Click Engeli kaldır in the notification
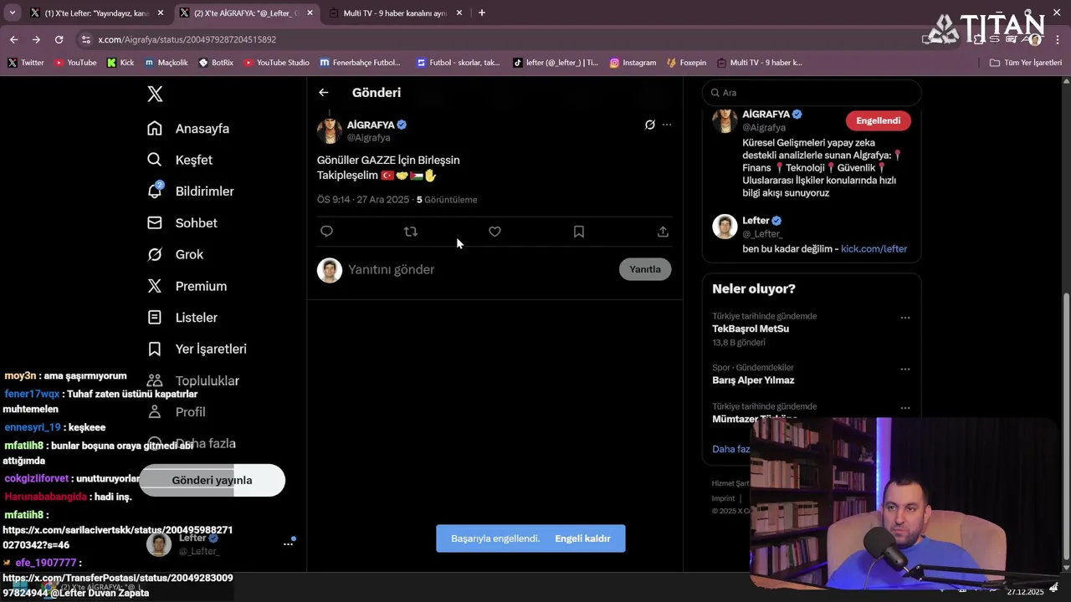Viewport: 1071px width, 602px height. pyautogui.click(x=582, y=538)
